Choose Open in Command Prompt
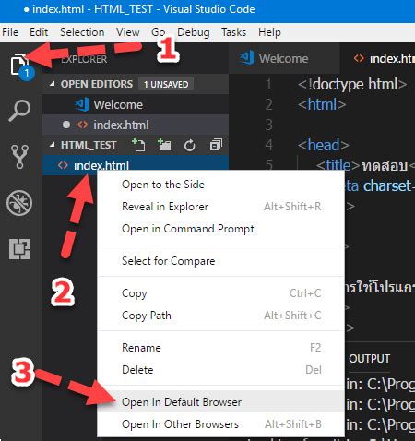Screen dimensions: 415x441 (x=220, y=229)
